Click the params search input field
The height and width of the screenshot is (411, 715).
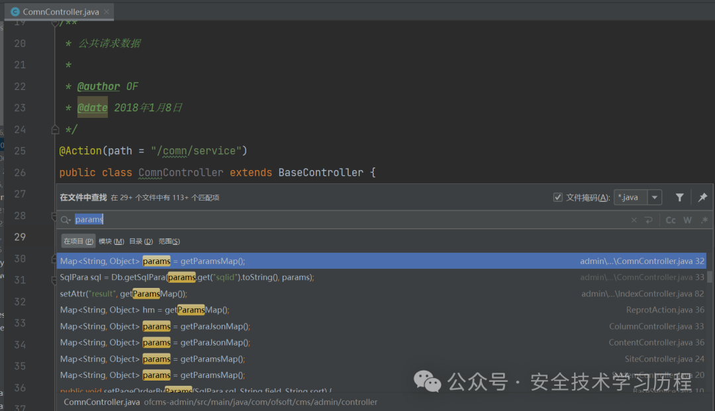(x=331, y=220)
